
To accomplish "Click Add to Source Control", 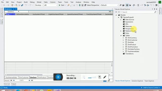I will (151, 88).
